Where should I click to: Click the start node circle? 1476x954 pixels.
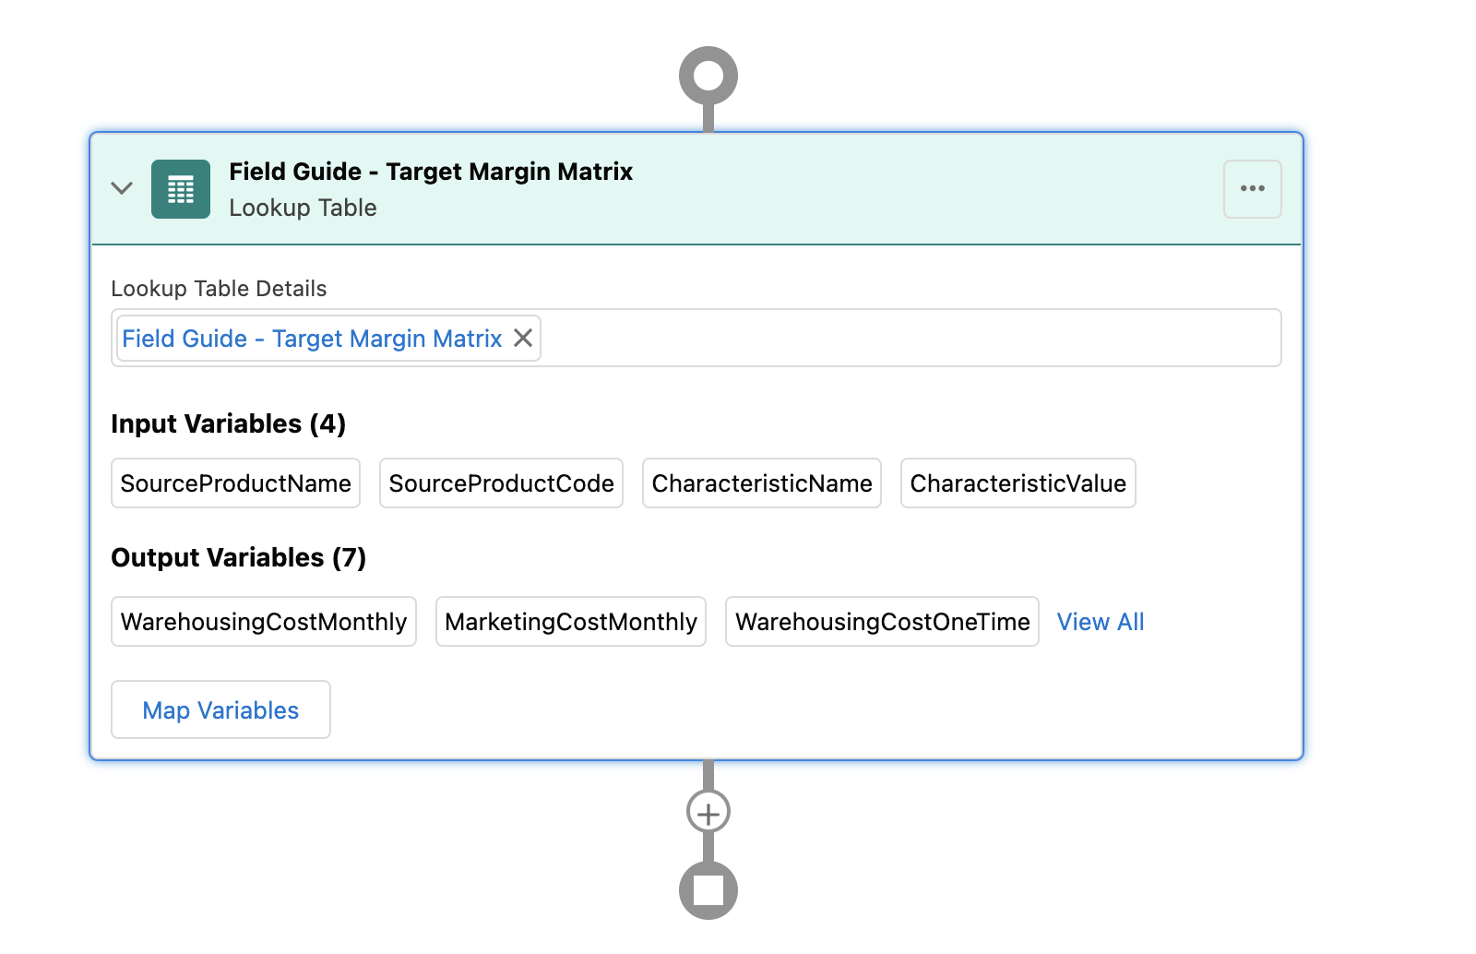[x=708, y=76]
